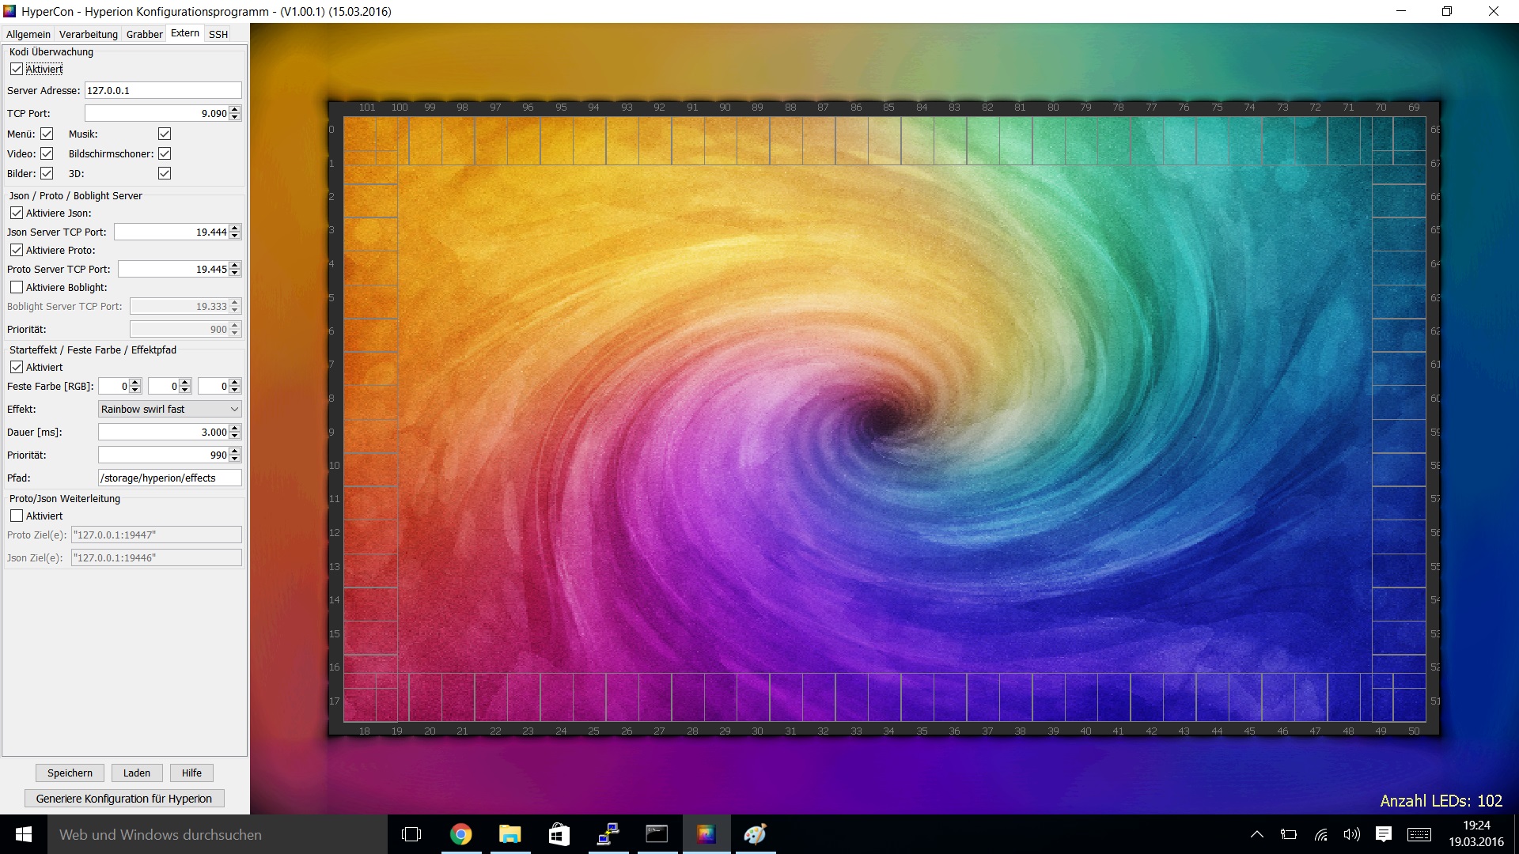Uncheck Kodi Überwachung Aktiviert checkbox
Screen dimensions: 1519x854
coord(17,70)
